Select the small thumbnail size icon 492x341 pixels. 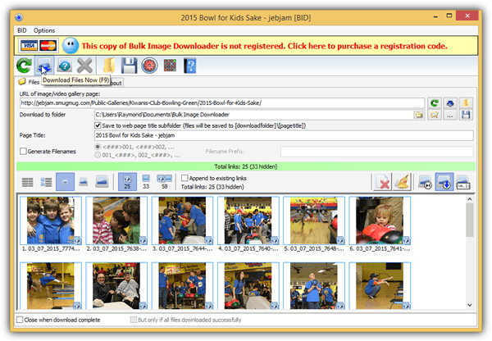pos(65,182)
